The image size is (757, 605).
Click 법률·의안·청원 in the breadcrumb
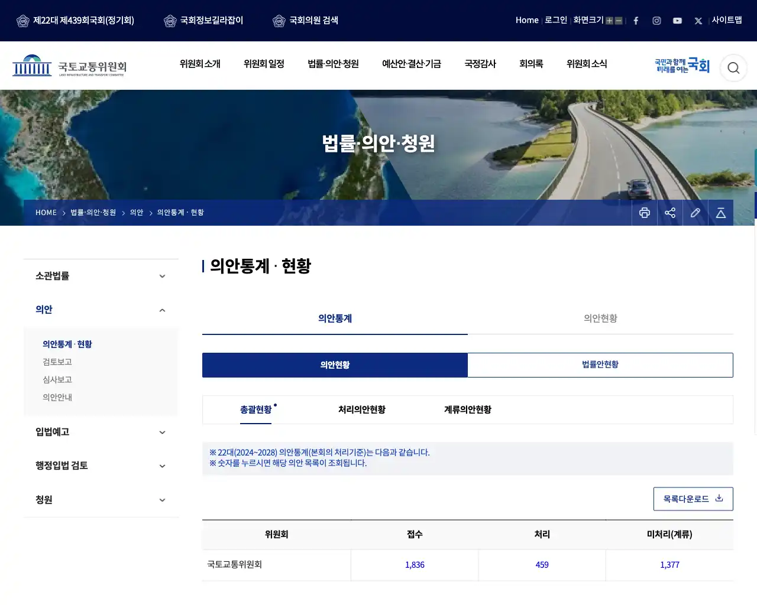(x=93, y=213)
